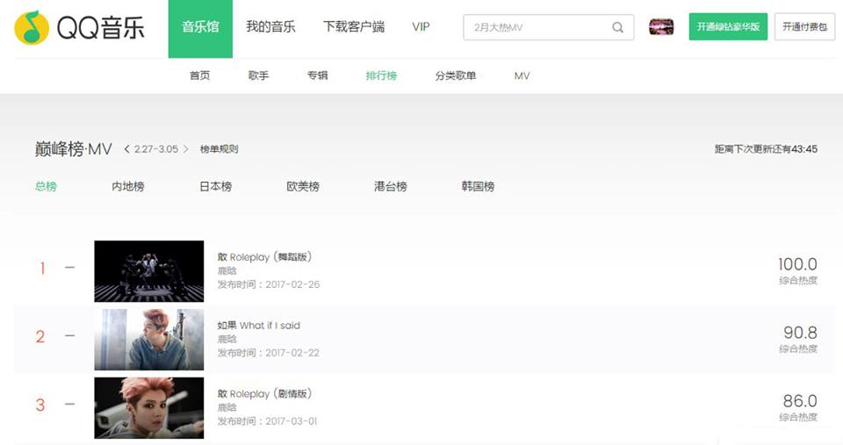Click the 开通绿钻豪华版 button

click(x=729, y=27)
